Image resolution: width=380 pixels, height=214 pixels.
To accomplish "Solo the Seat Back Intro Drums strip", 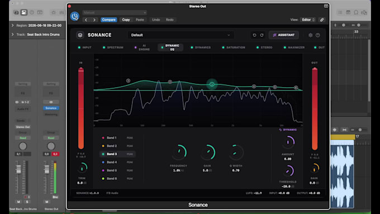I will pos(27,202).
